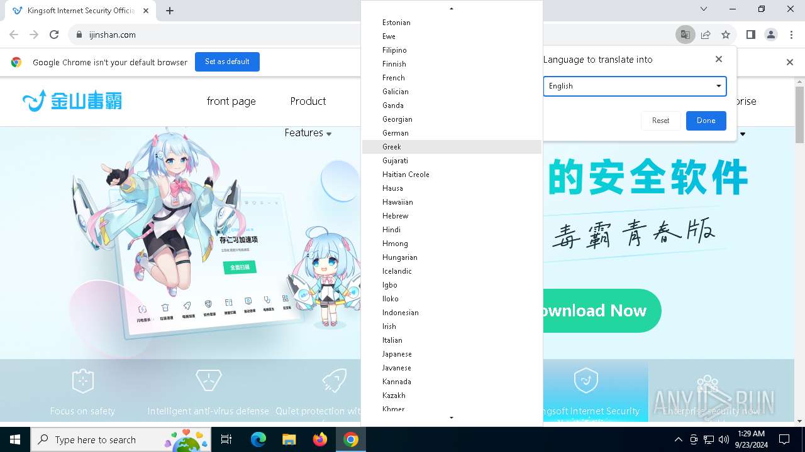Launch Firefox from taskbar
This screenshot has height=452, width=805.
point(319,439)
